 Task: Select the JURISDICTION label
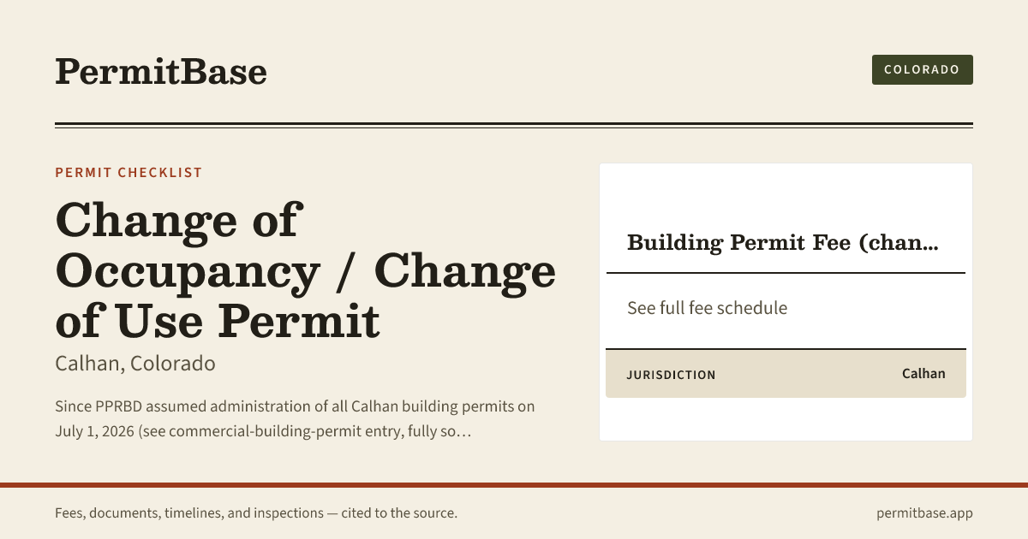[671, 375]
